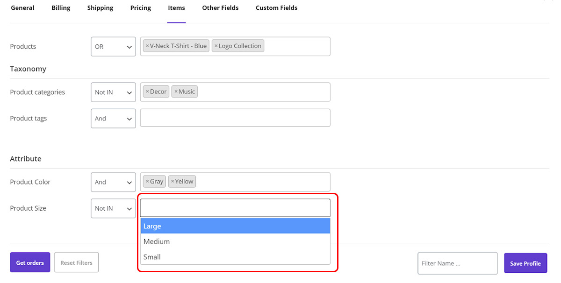Switch to the General tab
This screenshot has width=561, height=283.
pos(22,8)
